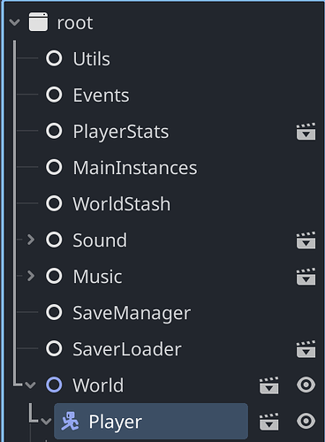Image resolution: width=325 pixels, height=442 pixels.
Task: Open Player scene in editor icon
Action: 268,421
